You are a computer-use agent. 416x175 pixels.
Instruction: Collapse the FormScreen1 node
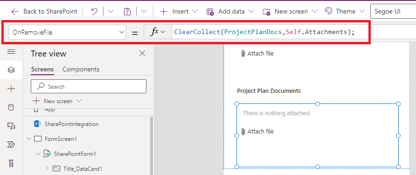[x=29, y=139]
